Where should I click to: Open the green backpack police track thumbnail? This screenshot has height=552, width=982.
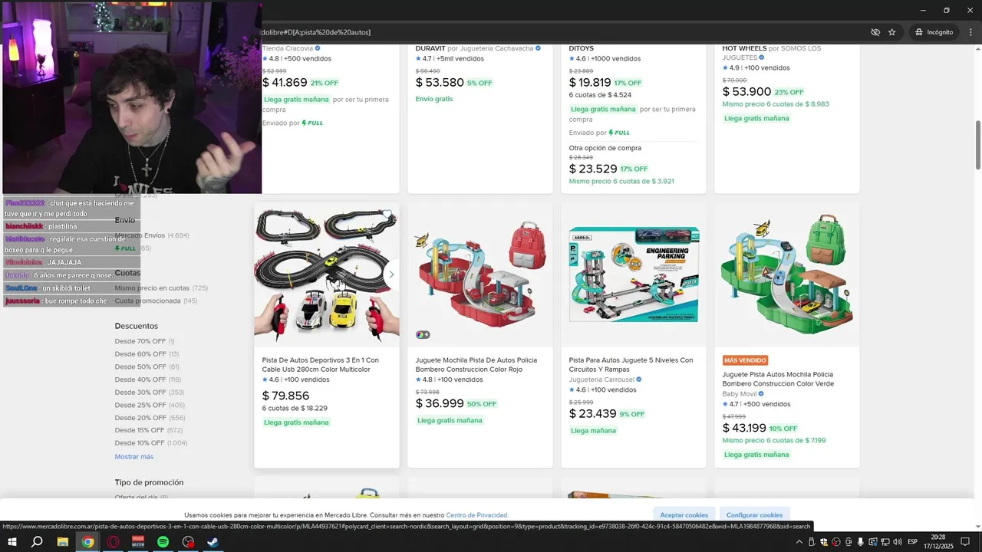click(787, 274)
